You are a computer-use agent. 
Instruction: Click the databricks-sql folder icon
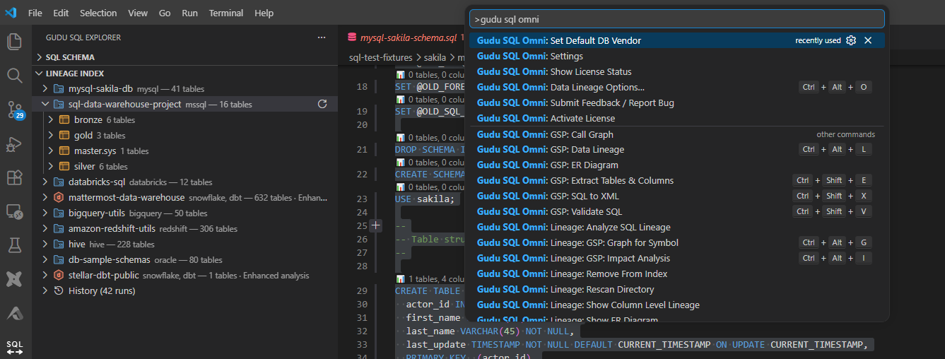tap(59, 182)
